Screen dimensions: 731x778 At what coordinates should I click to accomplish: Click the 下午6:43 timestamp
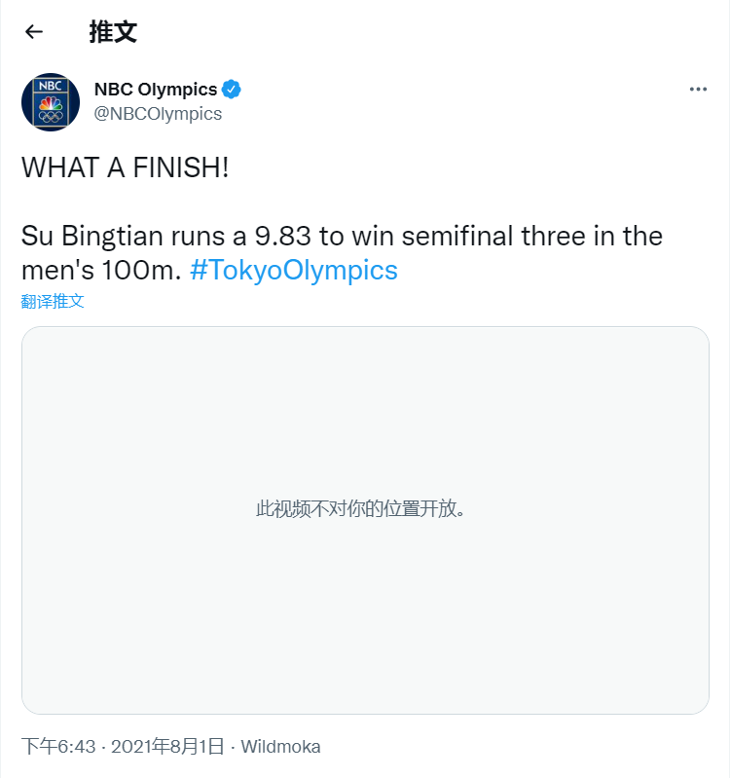coord(58,747)
